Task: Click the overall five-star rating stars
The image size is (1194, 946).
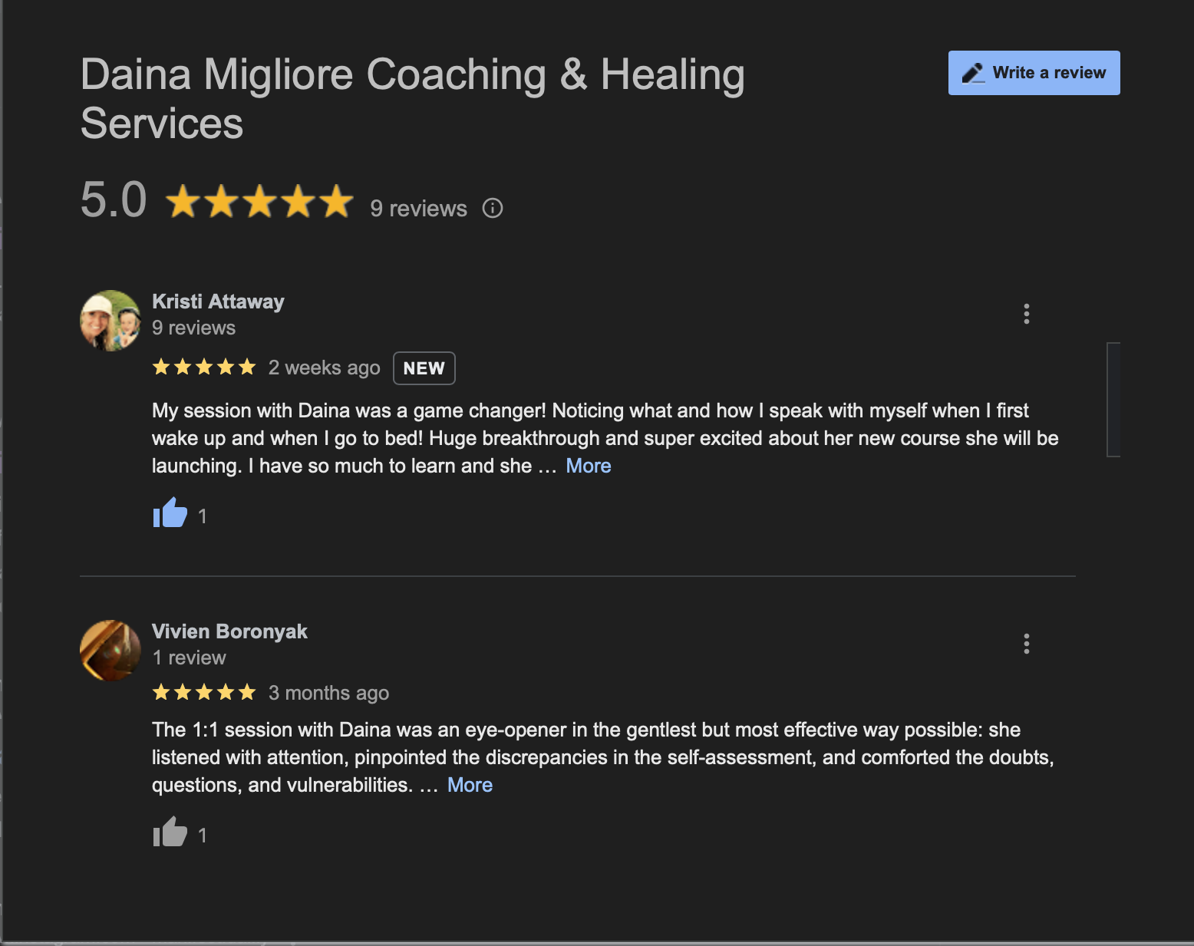Action: tap(259, 201)
